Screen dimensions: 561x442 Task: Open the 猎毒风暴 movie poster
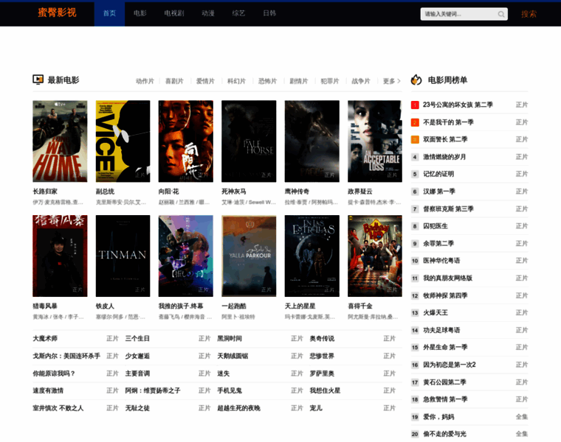point(60,256)
